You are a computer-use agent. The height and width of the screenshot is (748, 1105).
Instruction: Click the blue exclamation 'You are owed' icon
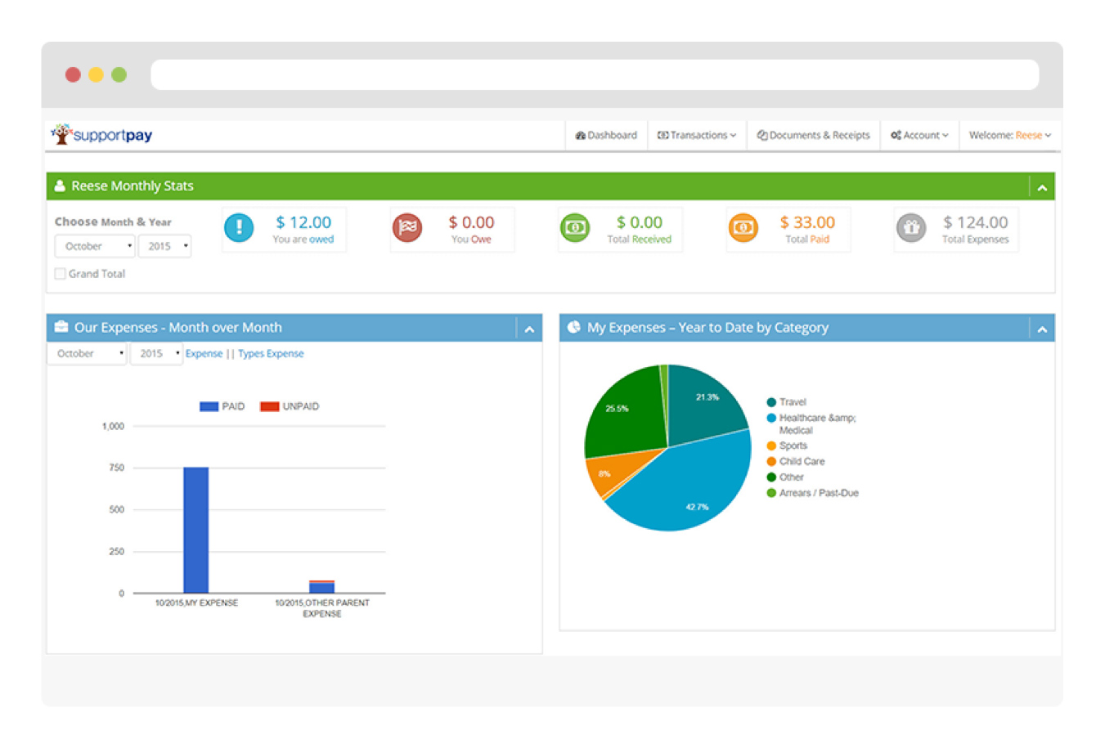point(239,228)
